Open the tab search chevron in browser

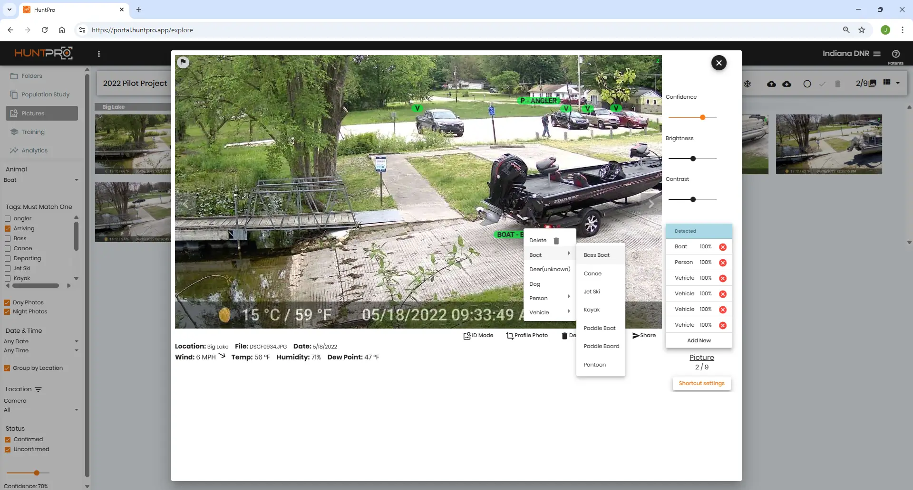10,9
